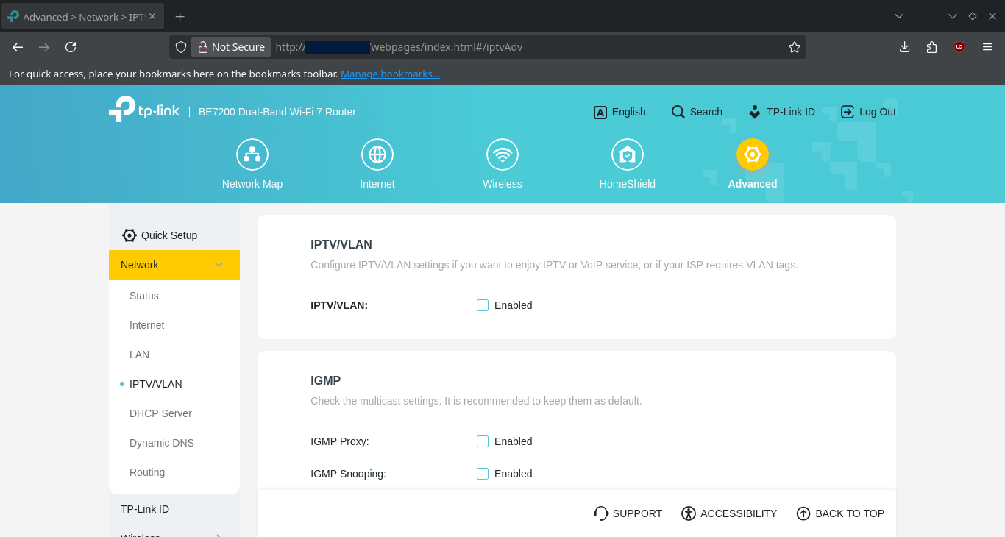Open the browser tab list dropdown arrow

tap(899, 16)
